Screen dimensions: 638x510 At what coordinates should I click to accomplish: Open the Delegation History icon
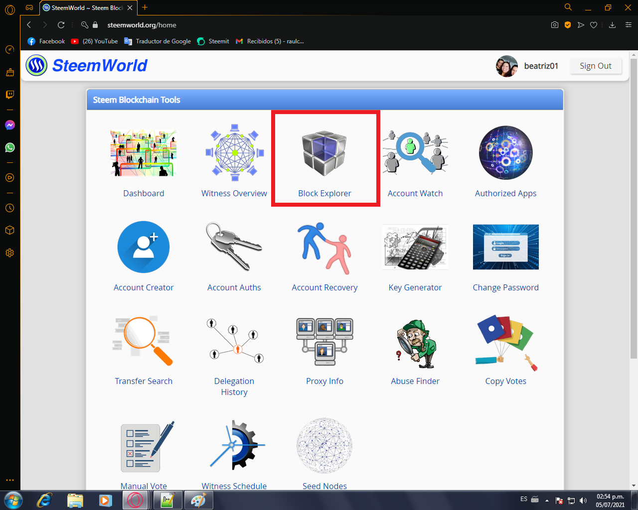[x=234, y=341]
